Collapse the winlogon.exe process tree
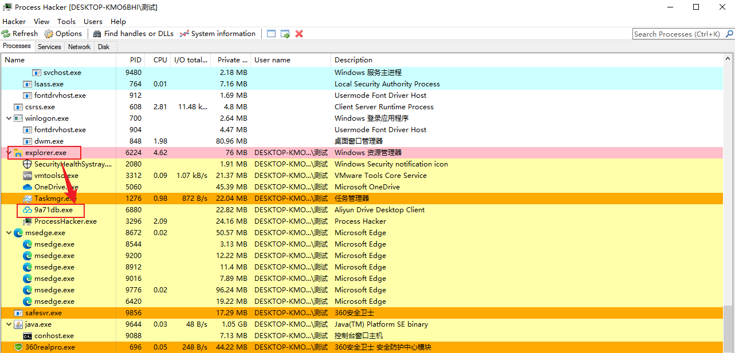 9,118
